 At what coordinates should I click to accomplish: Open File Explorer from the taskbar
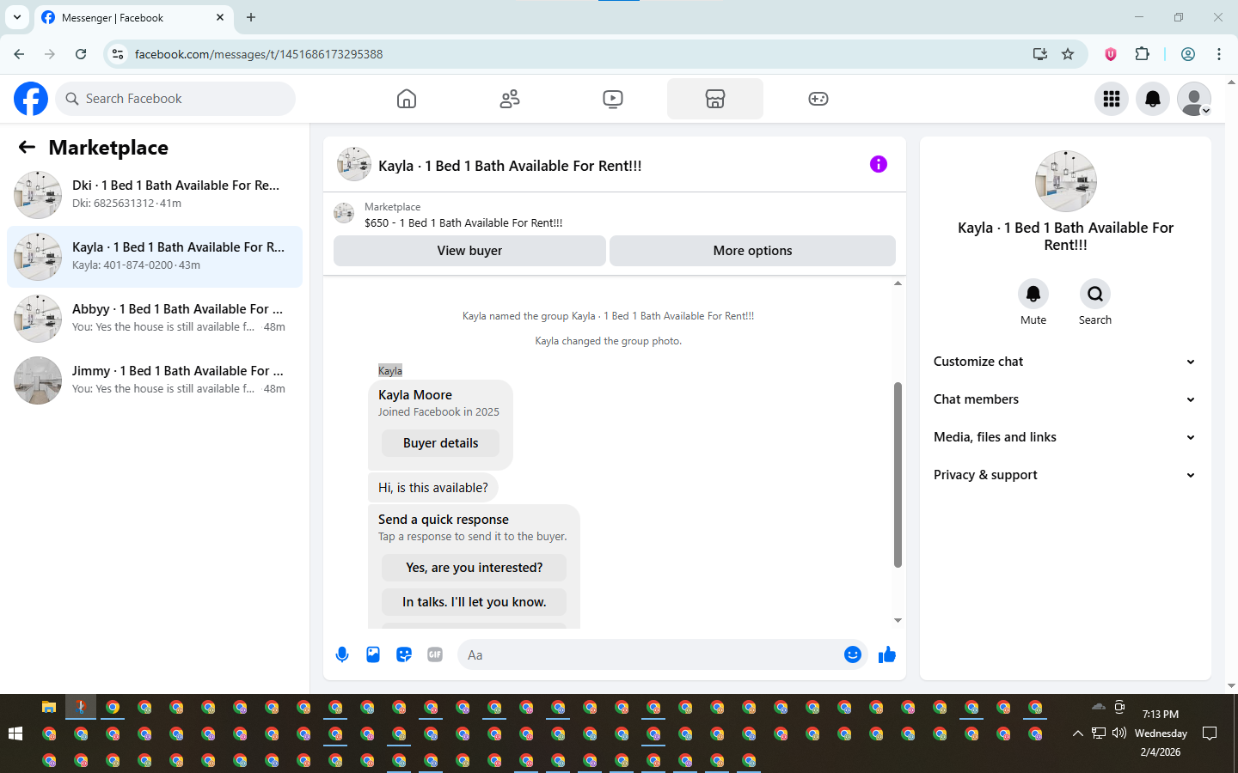49,707
